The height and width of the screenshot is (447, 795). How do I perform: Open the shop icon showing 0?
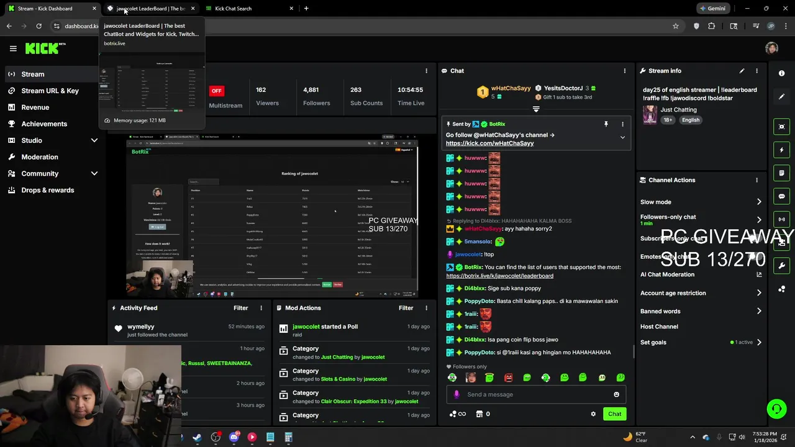click(x=483, y=414)
